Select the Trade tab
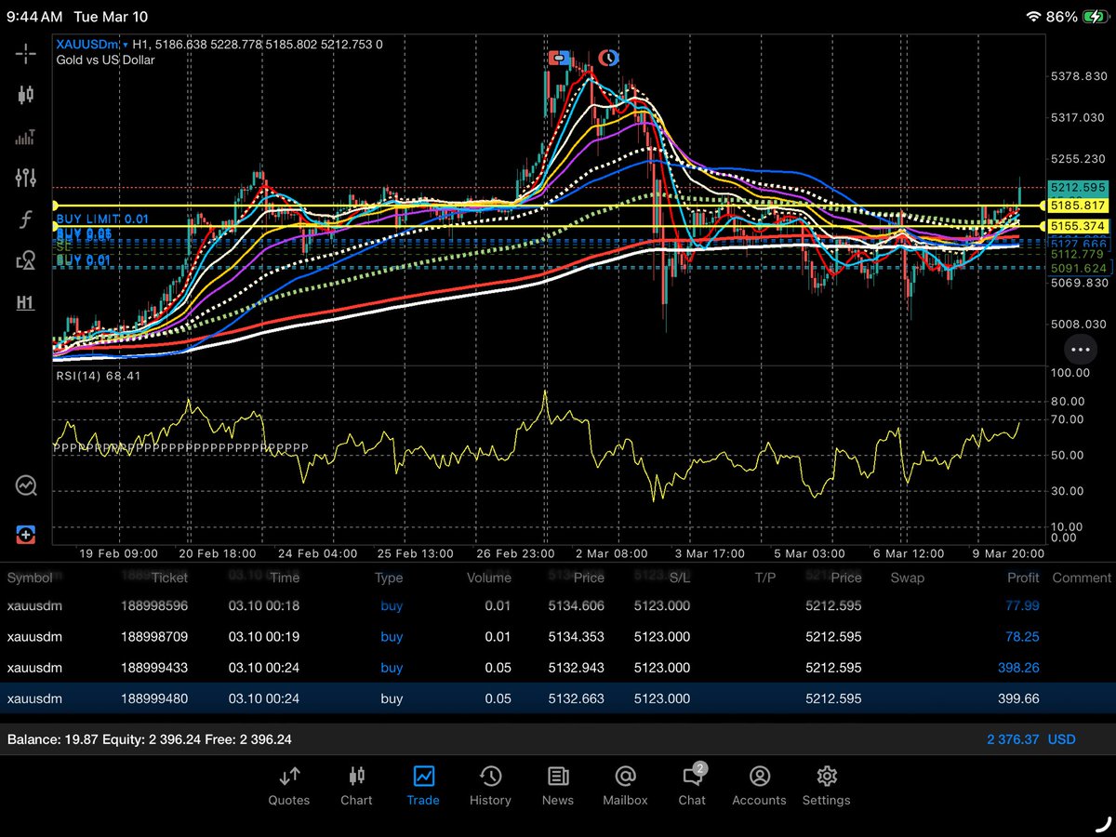 (423, 786)
